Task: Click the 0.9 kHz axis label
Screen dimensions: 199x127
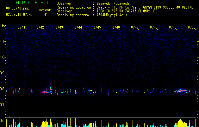Action: [3, 73]
